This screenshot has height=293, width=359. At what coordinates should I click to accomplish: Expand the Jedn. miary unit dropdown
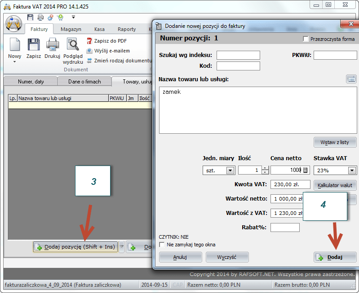[230, 171]
